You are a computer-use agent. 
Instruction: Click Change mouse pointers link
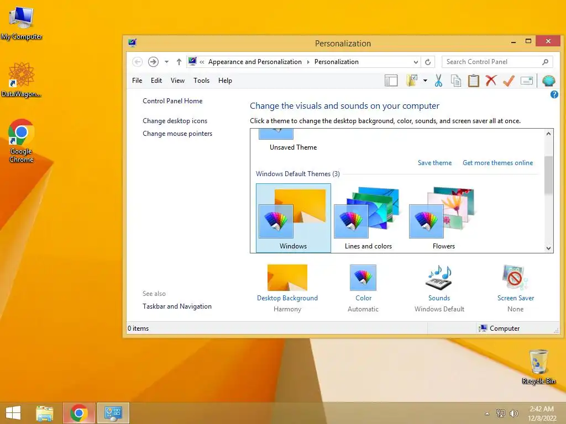177,134
